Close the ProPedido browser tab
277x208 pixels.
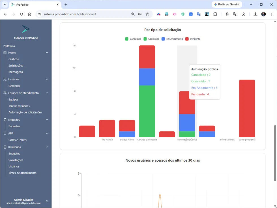pyautogui.click(x=58, y=5)
